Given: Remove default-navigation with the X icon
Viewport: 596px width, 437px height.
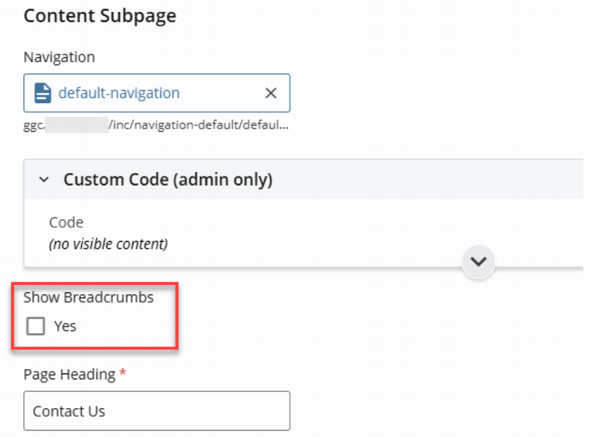Looking at the screenshot, I should point(271,94).
